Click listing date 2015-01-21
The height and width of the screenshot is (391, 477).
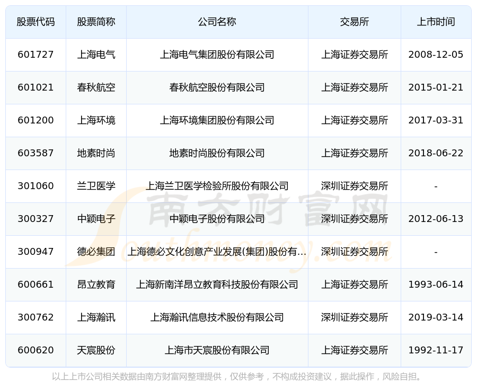[x=436, y=87]
